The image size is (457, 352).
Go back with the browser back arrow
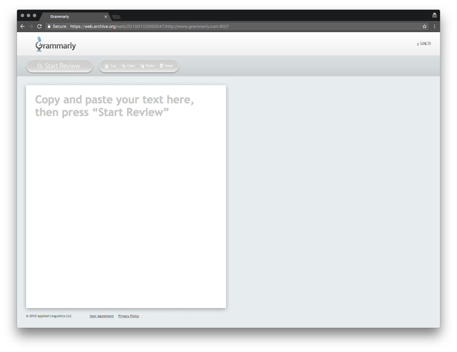pyautogui.click(x=22, y=26)
